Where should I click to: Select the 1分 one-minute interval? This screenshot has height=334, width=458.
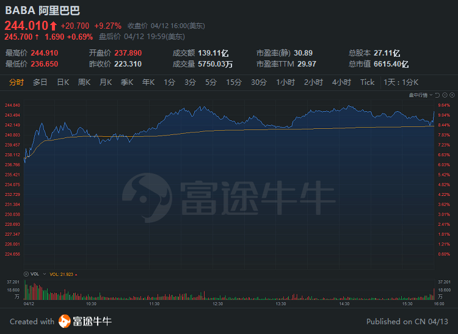169,82
